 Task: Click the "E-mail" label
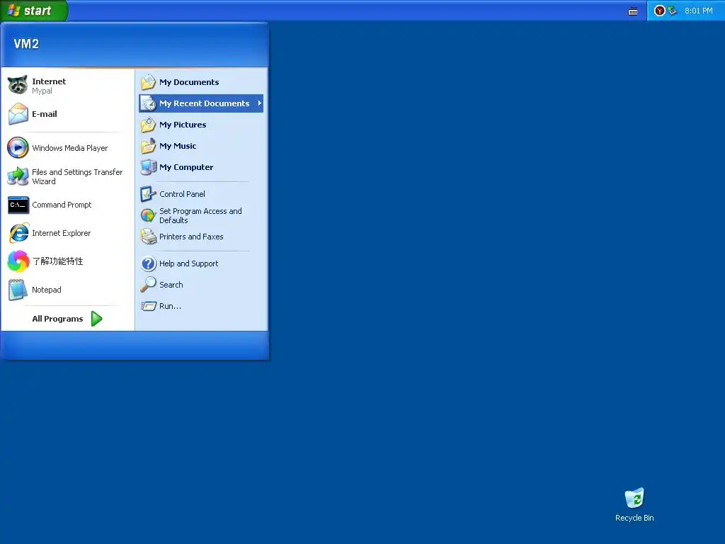click(x=45, y=114)
